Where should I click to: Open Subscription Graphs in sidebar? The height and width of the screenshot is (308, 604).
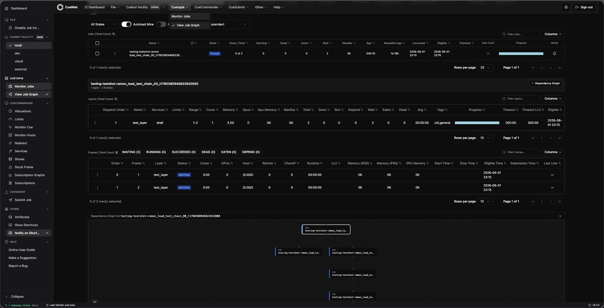(28, 175)
